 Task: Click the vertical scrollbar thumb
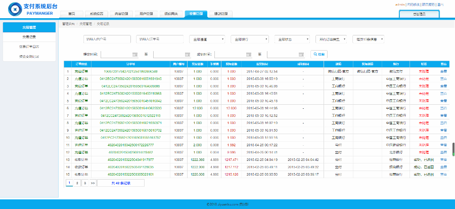pos(453,149)
